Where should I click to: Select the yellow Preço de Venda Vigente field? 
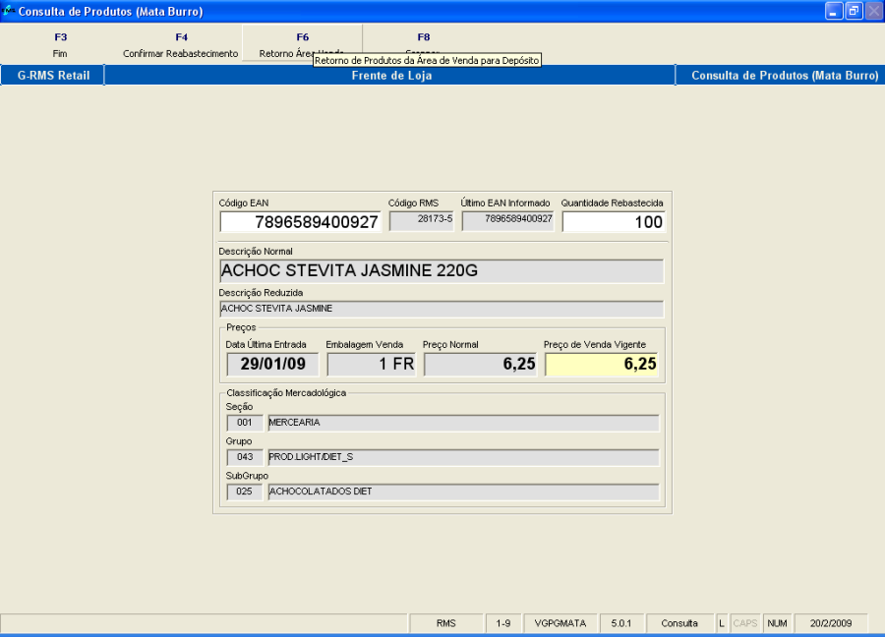coord(602,364)
